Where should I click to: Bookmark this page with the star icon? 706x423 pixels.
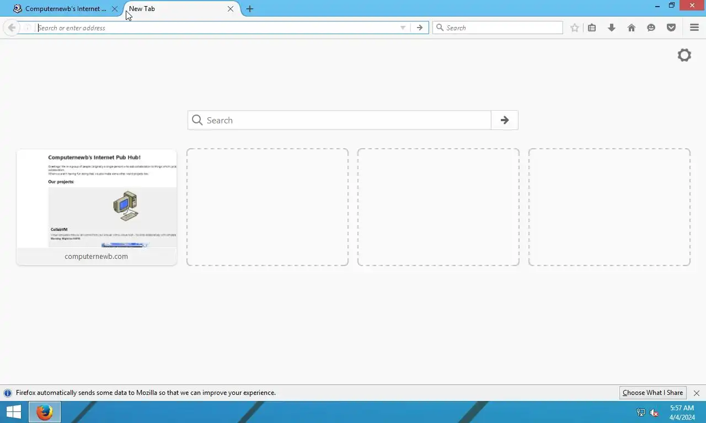[x=575, y=28]
